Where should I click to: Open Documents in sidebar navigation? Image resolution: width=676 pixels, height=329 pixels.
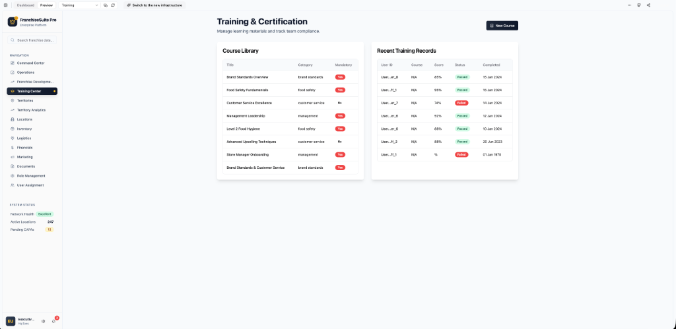[x=32, y=166]
